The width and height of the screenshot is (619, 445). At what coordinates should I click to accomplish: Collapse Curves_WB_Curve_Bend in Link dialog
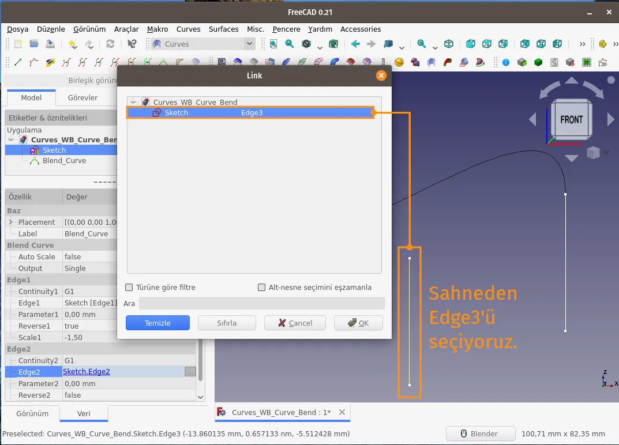tap(133, 102)
